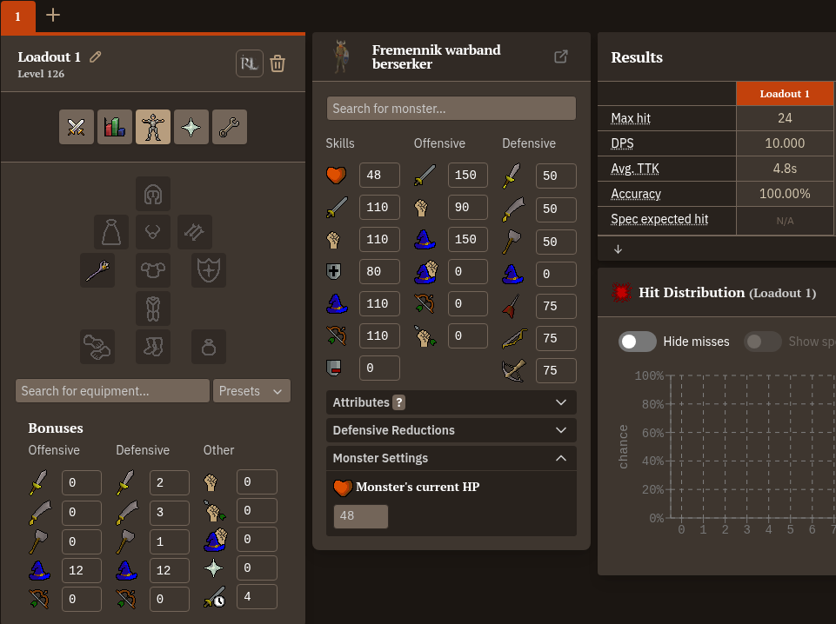836x624 pixels.
Task: Import loadout from RuneLite
Action: pyautogui.click(x=250, y=63)
